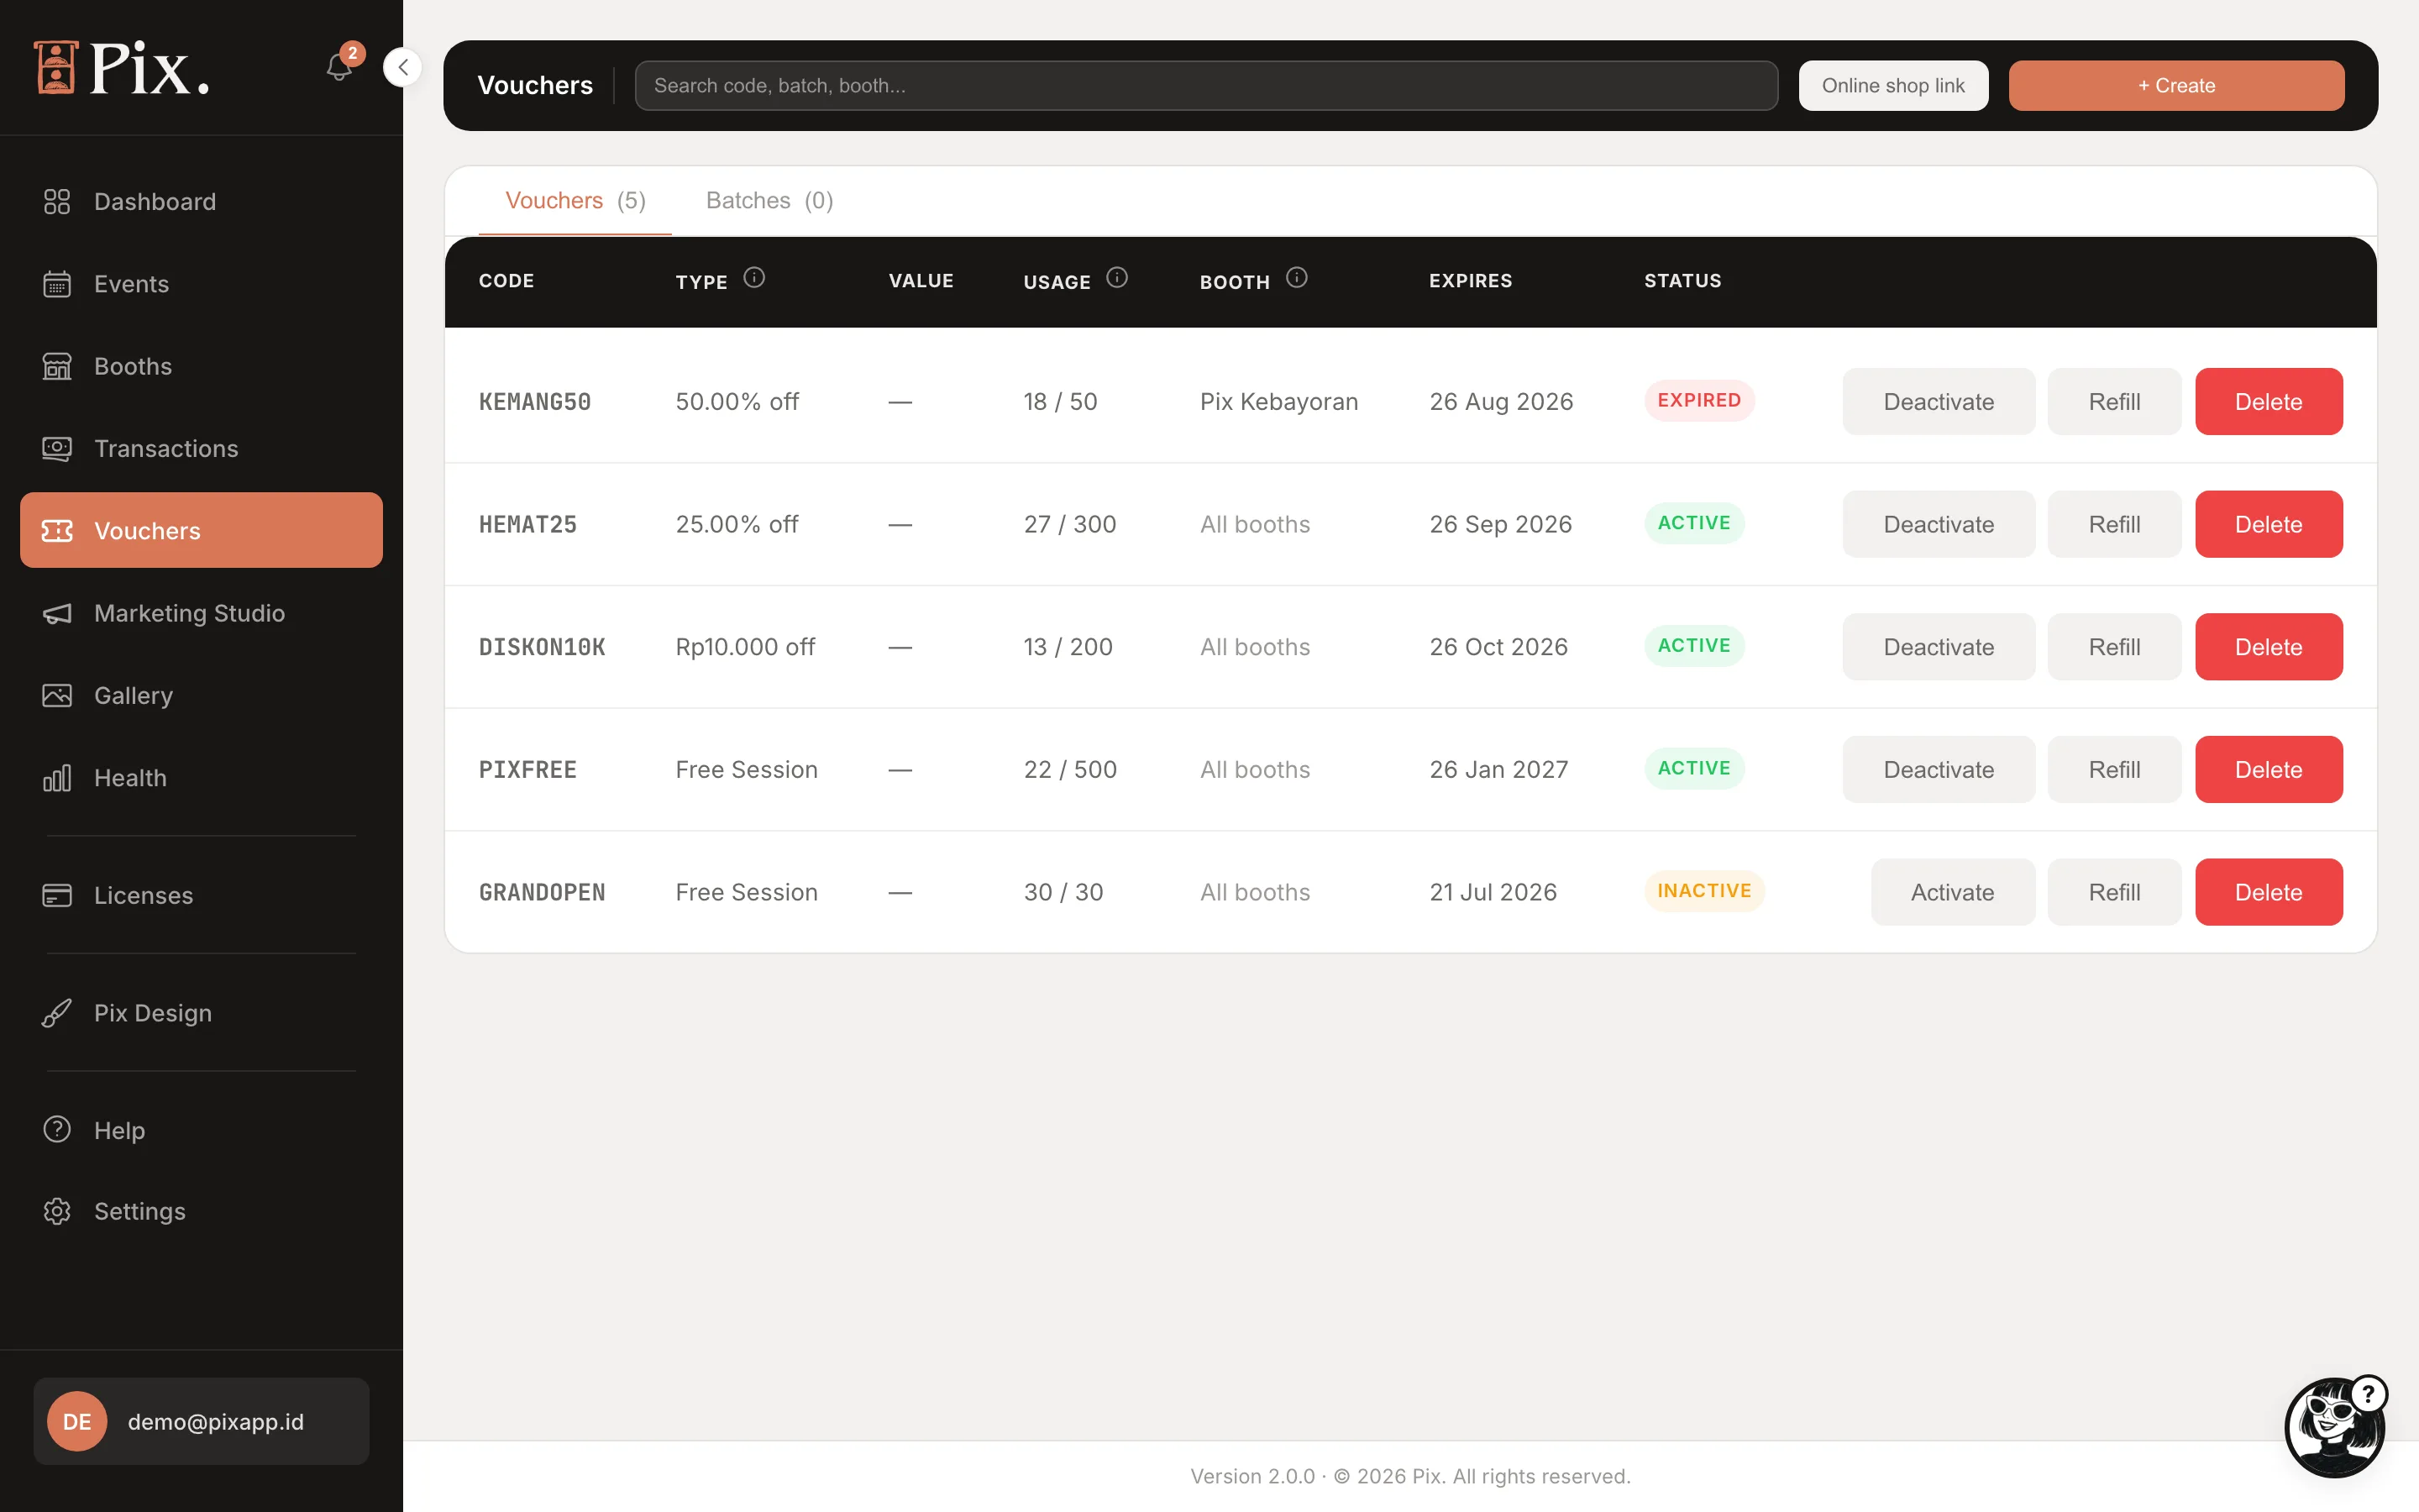This screenshot has height=1512, width=2419.
Task: Click the 27 / 300 usage value
Action: click(1069, 524)
